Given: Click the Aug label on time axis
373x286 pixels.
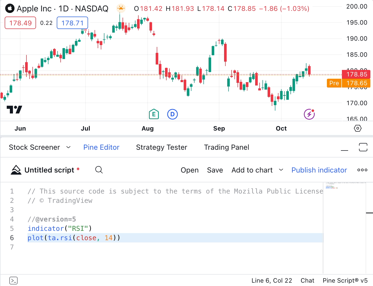Looking at the screenshot, I should coord(148,128).
